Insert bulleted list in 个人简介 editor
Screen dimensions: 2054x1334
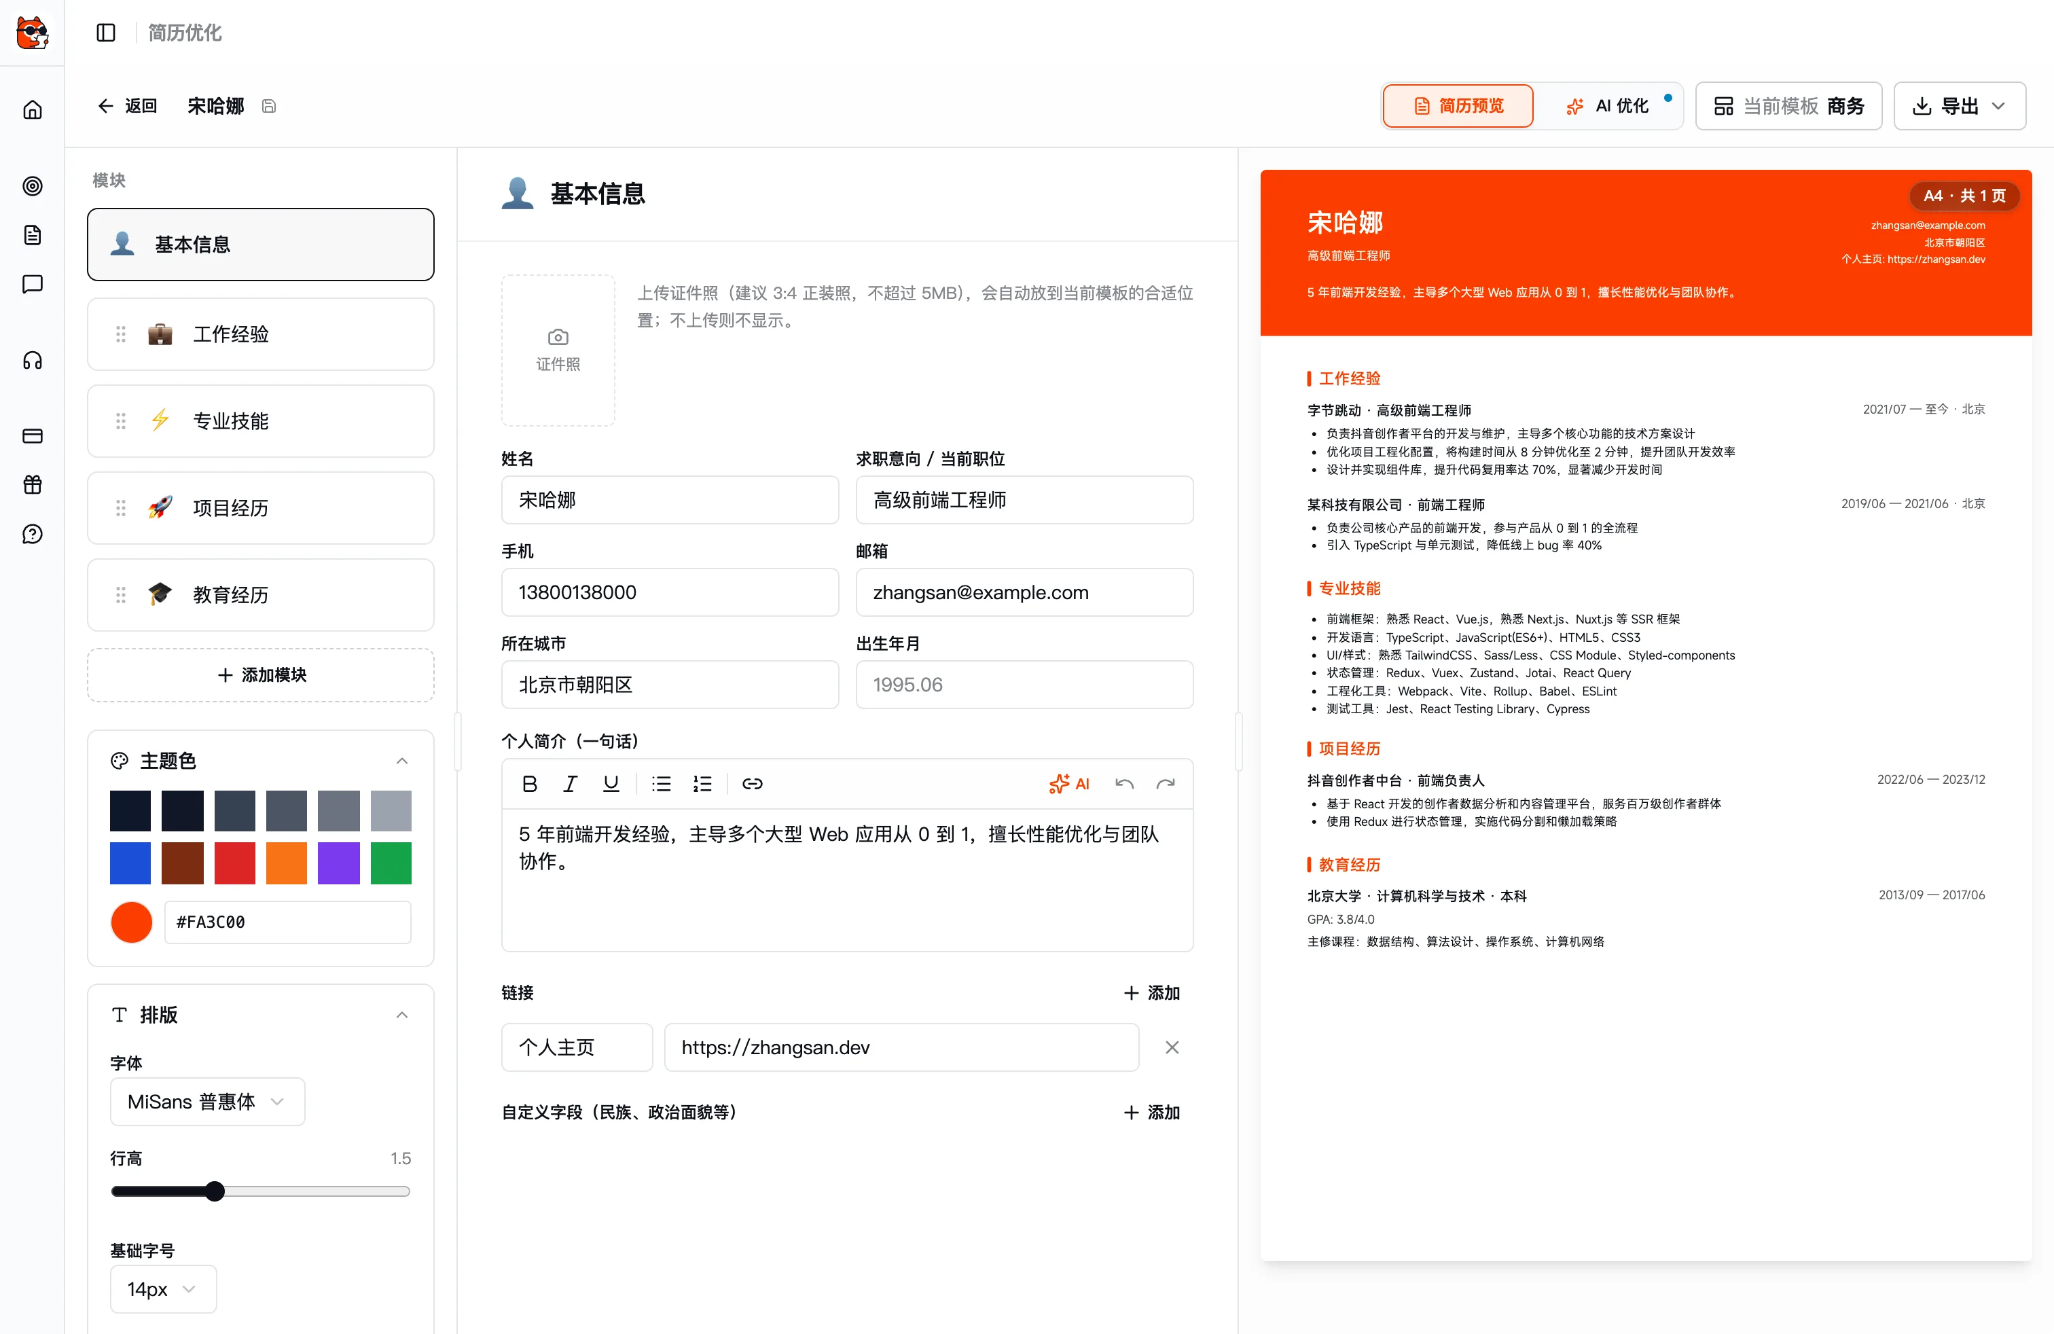[x=662, y=784]
